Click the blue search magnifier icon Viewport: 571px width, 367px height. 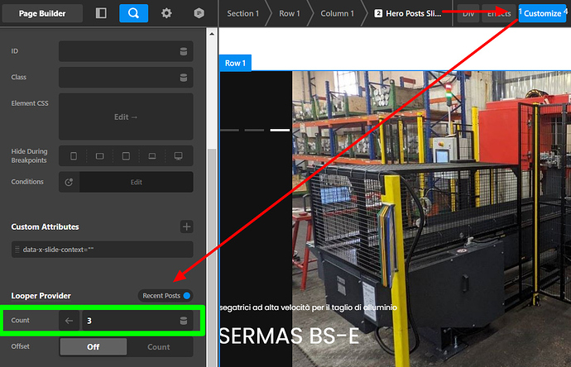[x=133, y=13]
